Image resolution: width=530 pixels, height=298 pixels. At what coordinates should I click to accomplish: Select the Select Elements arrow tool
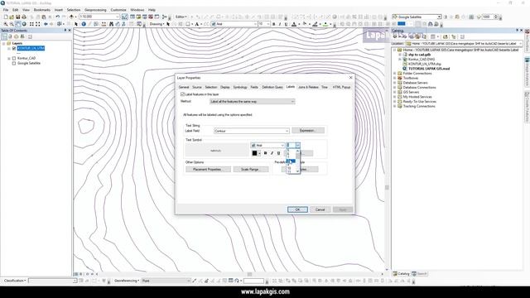click(x=76, y=24)
